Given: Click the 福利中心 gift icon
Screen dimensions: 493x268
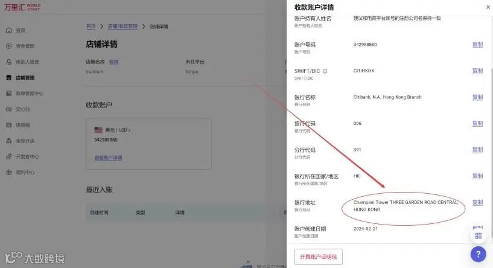Looking at the screenshot, I should coord(9,172).
